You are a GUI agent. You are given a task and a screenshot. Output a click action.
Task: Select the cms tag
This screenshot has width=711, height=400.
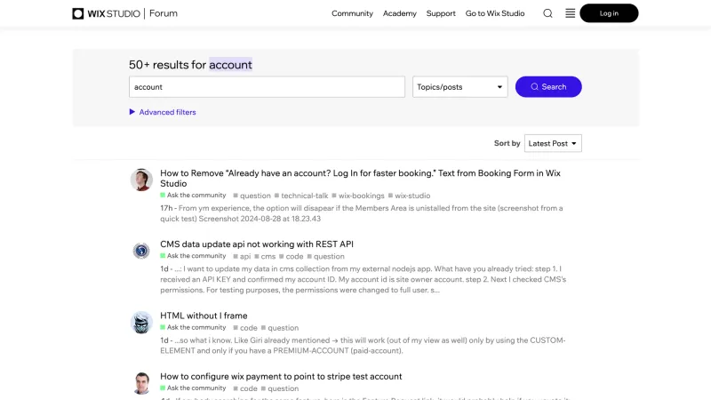point(265,256)
